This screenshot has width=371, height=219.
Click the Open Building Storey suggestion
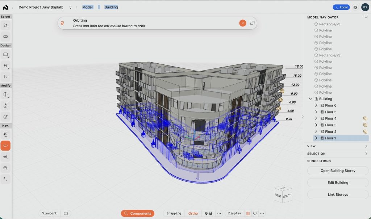click(338, 171)
